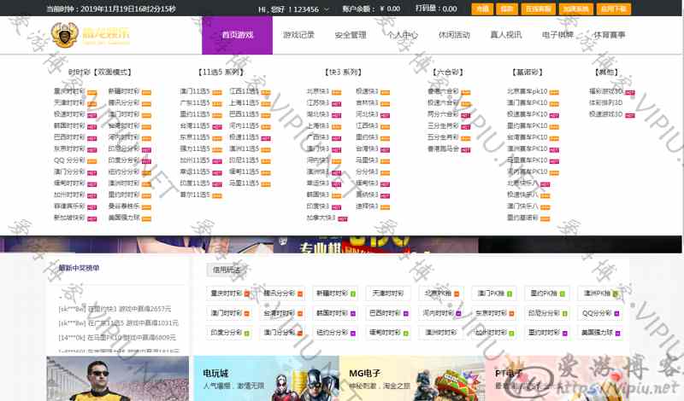This screenshot has height=401, width=684.
Task: Click the badge next to 重庆时时彩 in top menu
Action: click(91, 92)
